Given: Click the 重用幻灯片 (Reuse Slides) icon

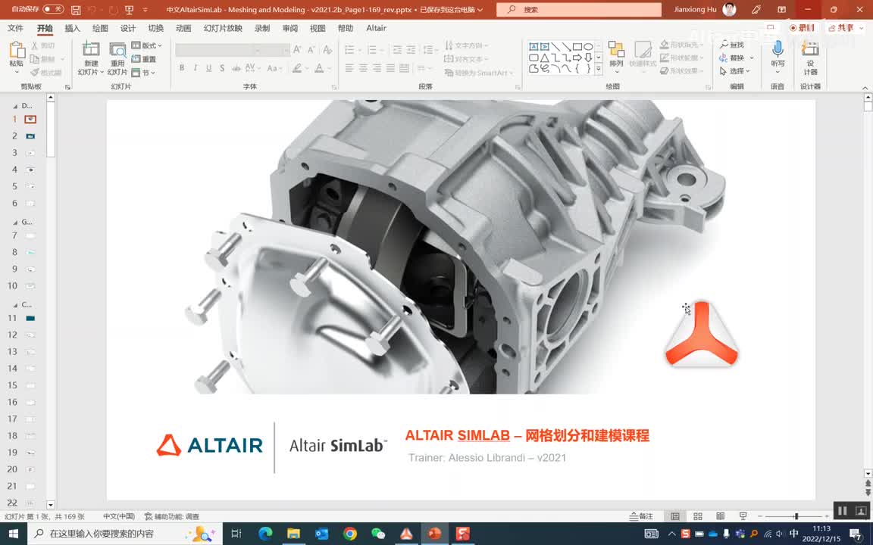Looking at the screenshot, I should click(117, 49).
